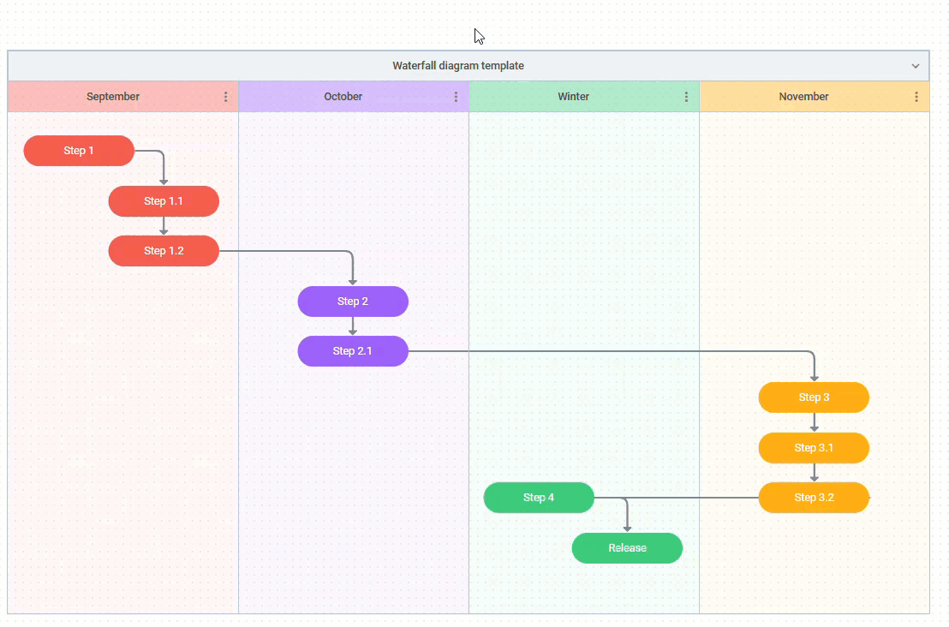Open the September column options menu
The width and height of the screenshot is (949, 627).
(225, 97)
